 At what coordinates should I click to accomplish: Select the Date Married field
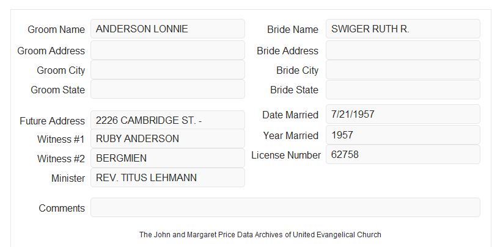403,114
